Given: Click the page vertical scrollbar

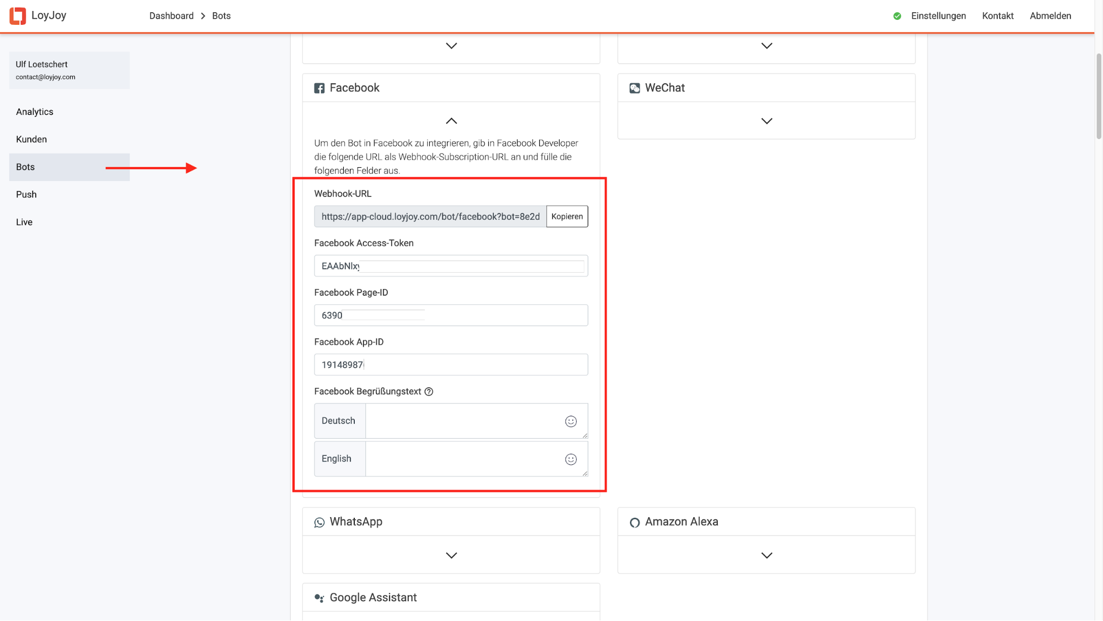Looking at the screenshot, I should (1099, 97).
